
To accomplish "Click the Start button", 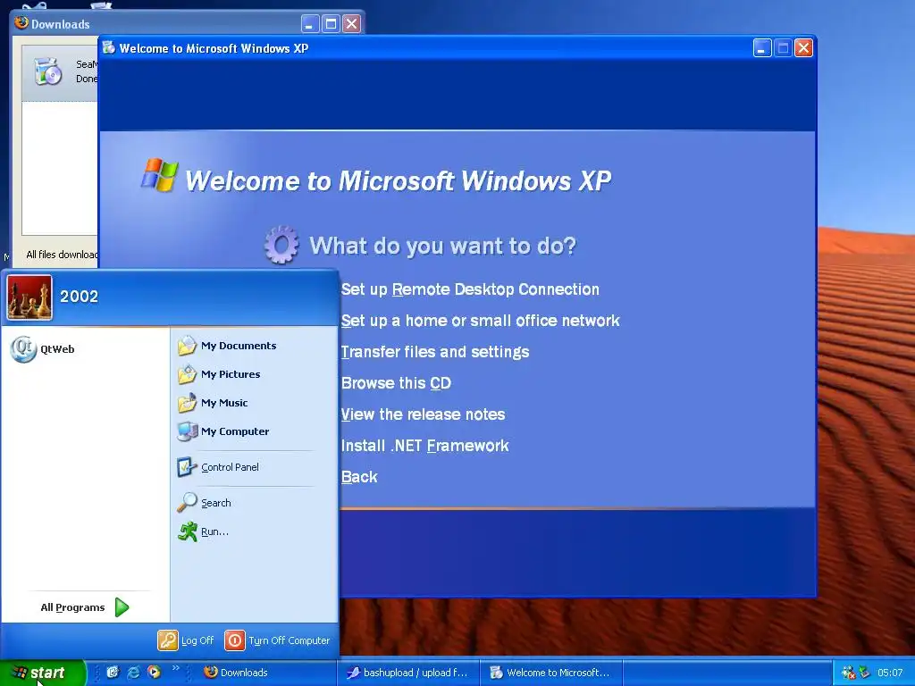I will 42,673.
